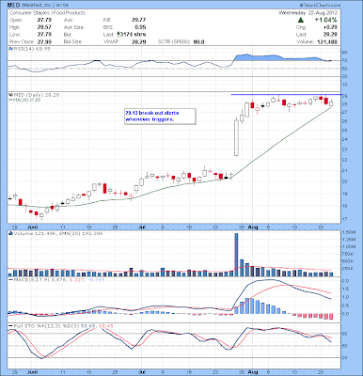Click the StockCharts.com logo text

click(x=320, y=6)
